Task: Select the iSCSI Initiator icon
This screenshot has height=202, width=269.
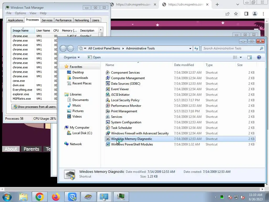Action: (108, 94)
